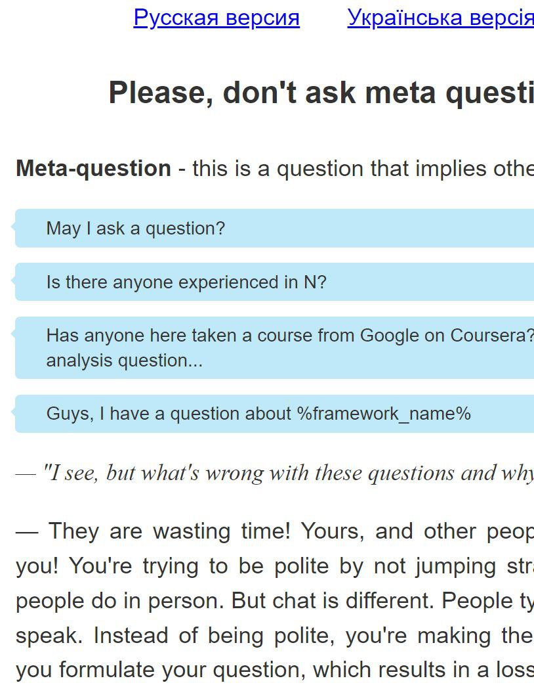Select the "Is there anyone experienced in N?" bubble

coord(186,282)
